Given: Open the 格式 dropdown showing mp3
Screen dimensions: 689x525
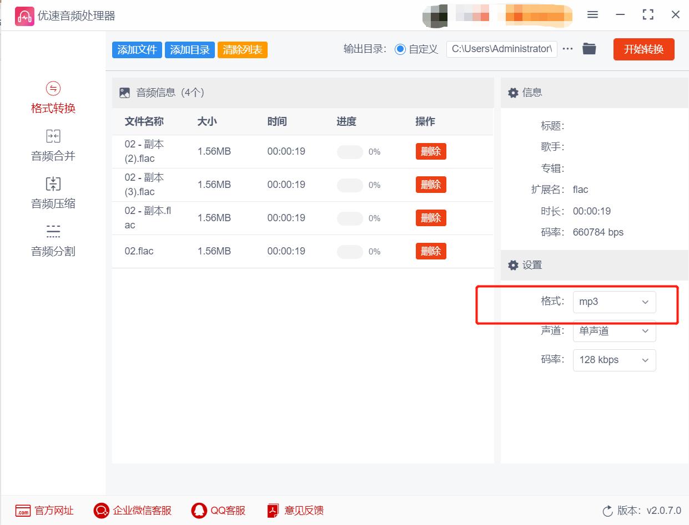Looking at the screenshot, I should (x=614, y=302).
